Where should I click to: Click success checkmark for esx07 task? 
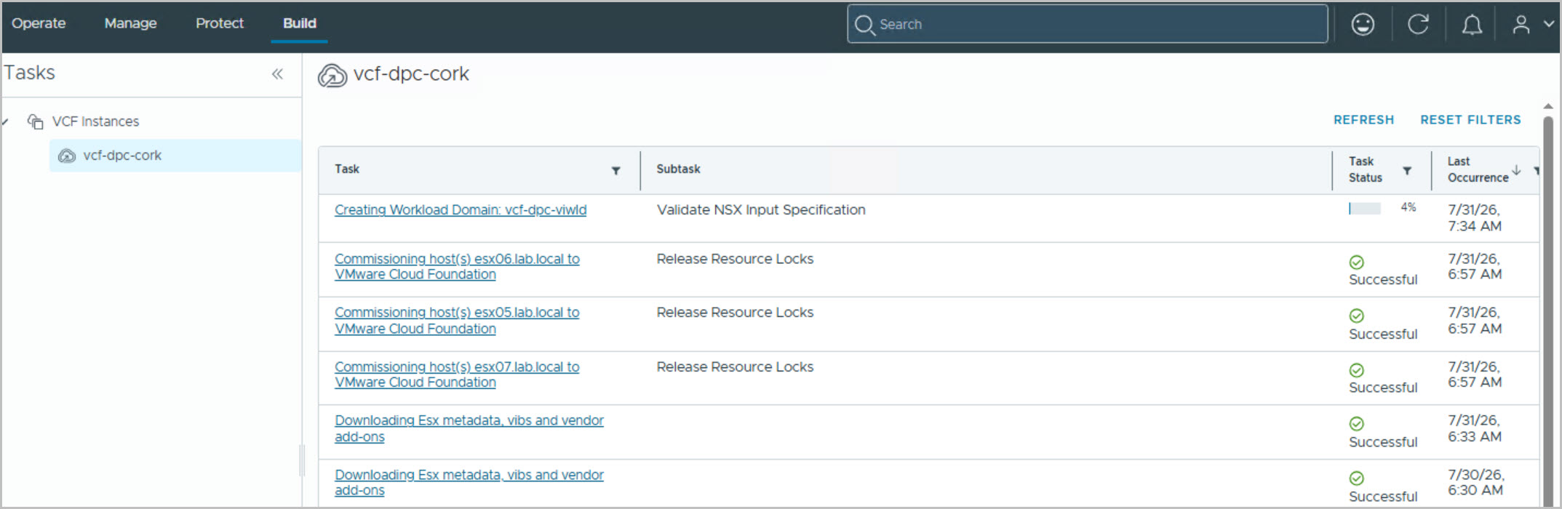point(1357,370)
